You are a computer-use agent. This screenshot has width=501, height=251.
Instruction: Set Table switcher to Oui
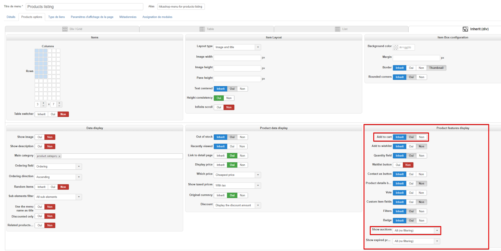pyautogui.click(x=53, y=114)
